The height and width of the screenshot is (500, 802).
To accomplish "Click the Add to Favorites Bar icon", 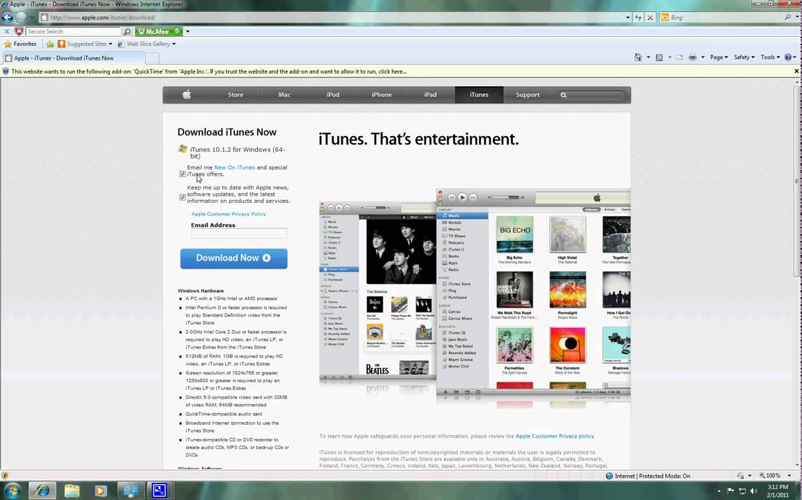I will (49, 44).
